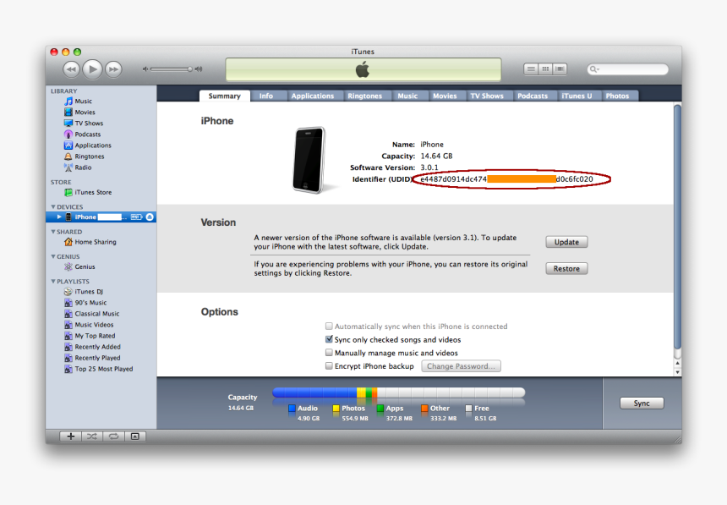The image size is (727, 505).
Task: Click the next track fast-forward button
Action: coord(113,69)
